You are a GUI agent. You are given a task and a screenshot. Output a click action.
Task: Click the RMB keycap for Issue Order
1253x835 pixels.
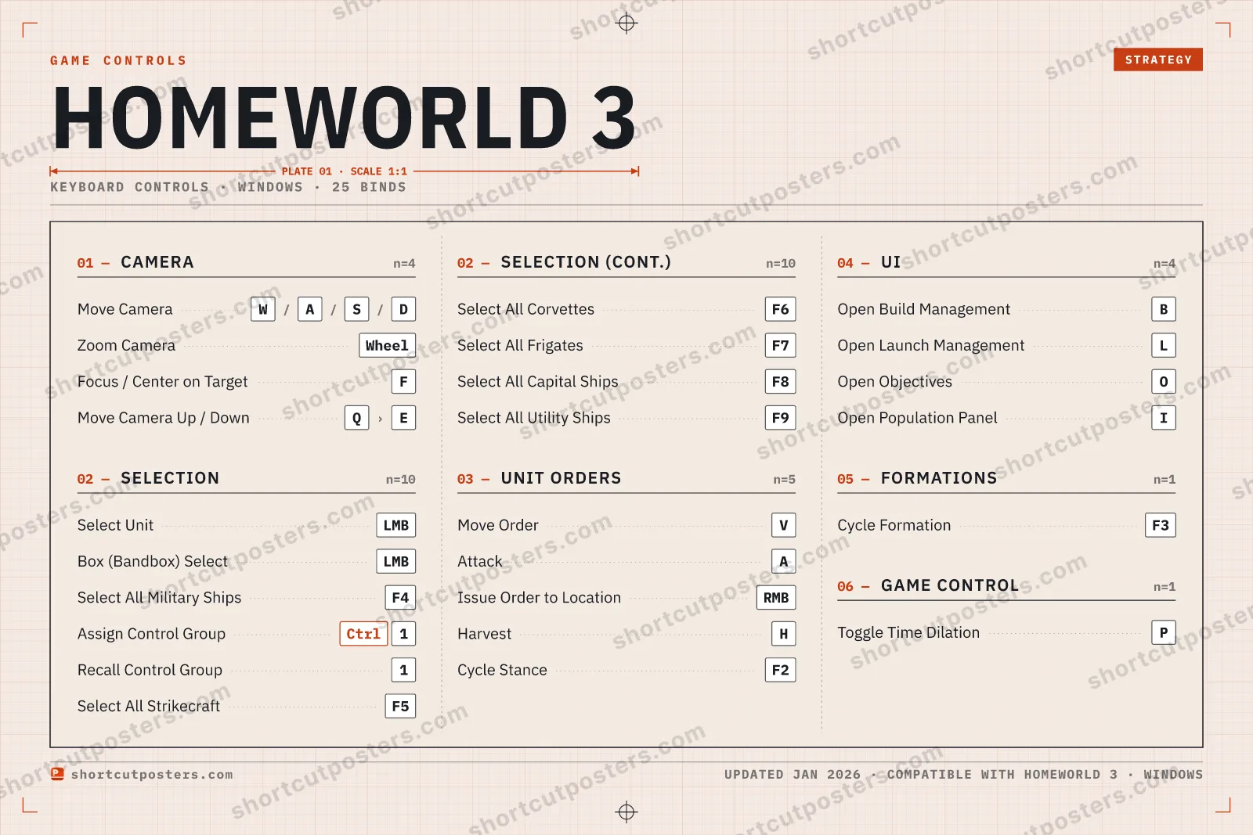[776, 597]
